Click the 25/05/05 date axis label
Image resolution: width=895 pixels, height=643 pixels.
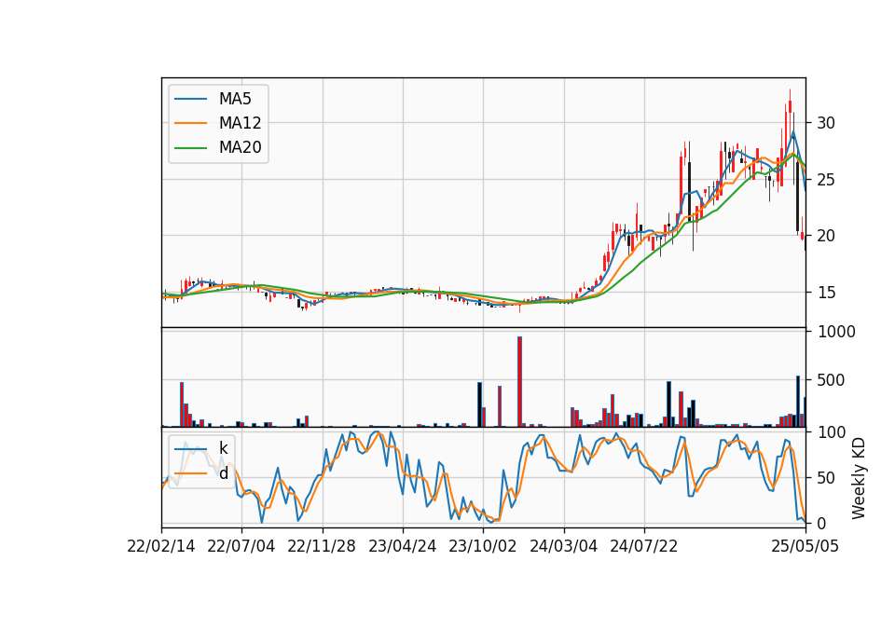click(805, 546)
